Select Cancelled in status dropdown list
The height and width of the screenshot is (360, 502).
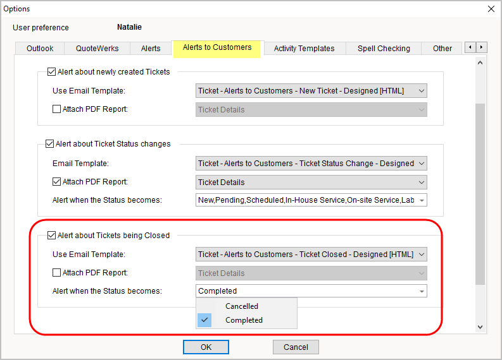[x=242, y=306]
